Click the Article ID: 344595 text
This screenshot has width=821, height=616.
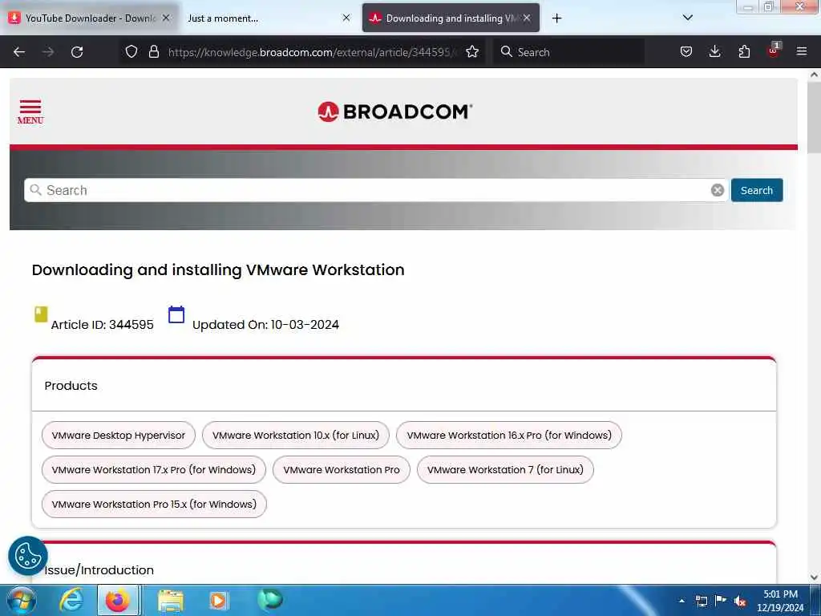(102, 325)
